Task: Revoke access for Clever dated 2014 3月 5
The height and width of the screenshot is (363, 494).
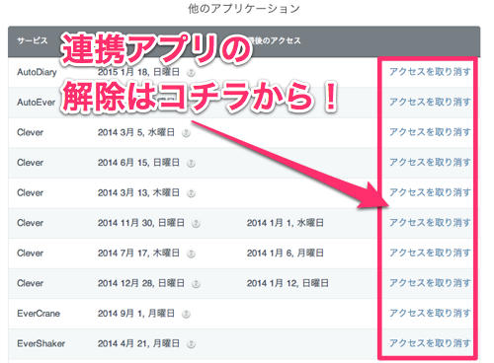Action: click(x=430, y=132)
